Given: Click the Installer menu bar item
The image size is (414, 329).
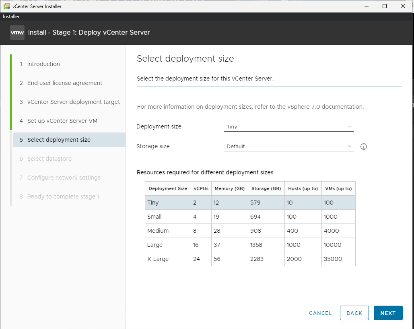Looking at the screenshot, I should [x=11, y=17].
